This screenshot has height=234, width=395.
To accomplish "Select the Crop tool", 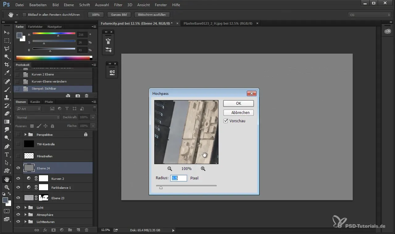I will tap(7, 65).
